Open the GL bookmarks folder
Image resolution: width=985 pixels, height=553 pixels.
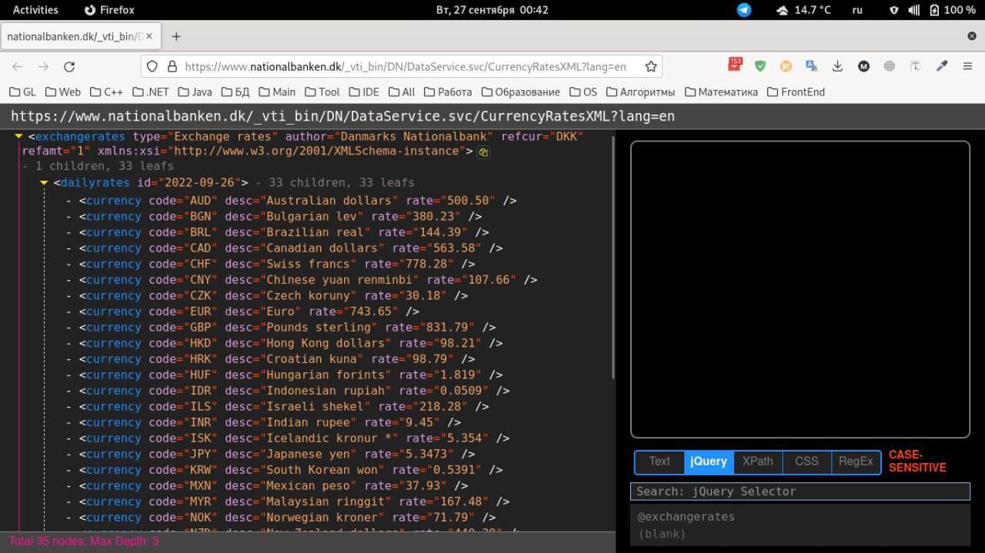[x=22, y=92]
